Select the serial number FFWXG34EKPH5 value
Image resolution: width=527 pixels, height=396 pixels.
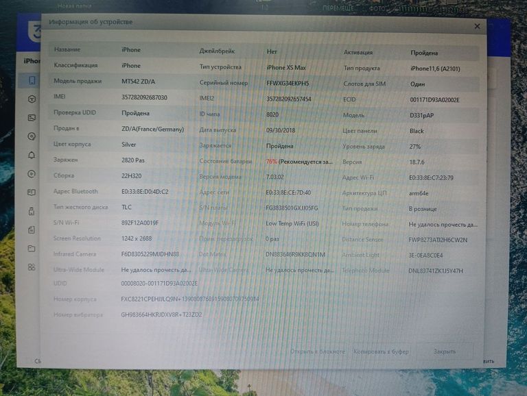(x=288, y=83)
